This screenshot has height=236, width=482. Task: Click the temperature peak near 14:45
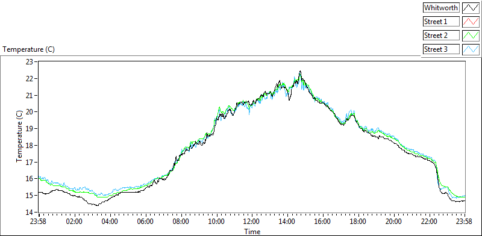point(300,71)
